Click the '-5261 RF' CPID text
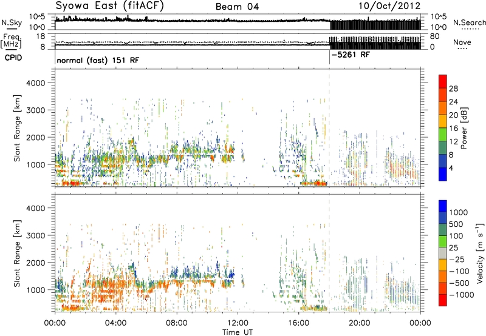The width and height of the screenshot is (486, 336). click(x=351, y=55)
